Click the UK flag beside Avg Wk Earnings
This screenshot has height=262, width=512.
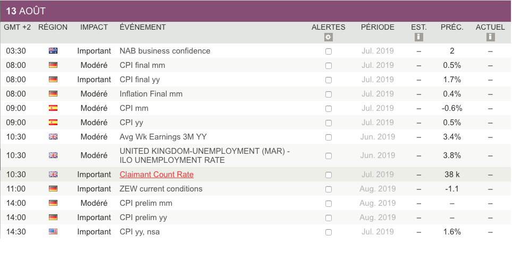[x=53, y=137]
